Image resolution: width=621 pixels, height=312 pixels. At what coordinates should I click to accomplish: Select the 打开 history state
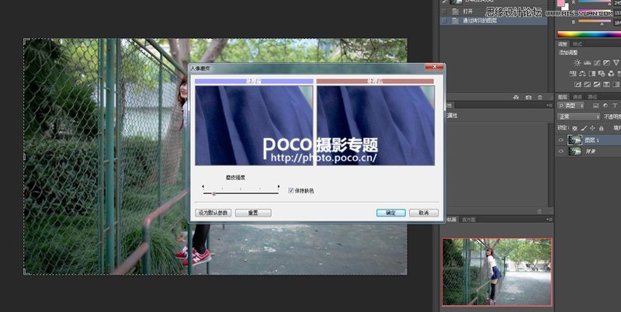[494, 12]
